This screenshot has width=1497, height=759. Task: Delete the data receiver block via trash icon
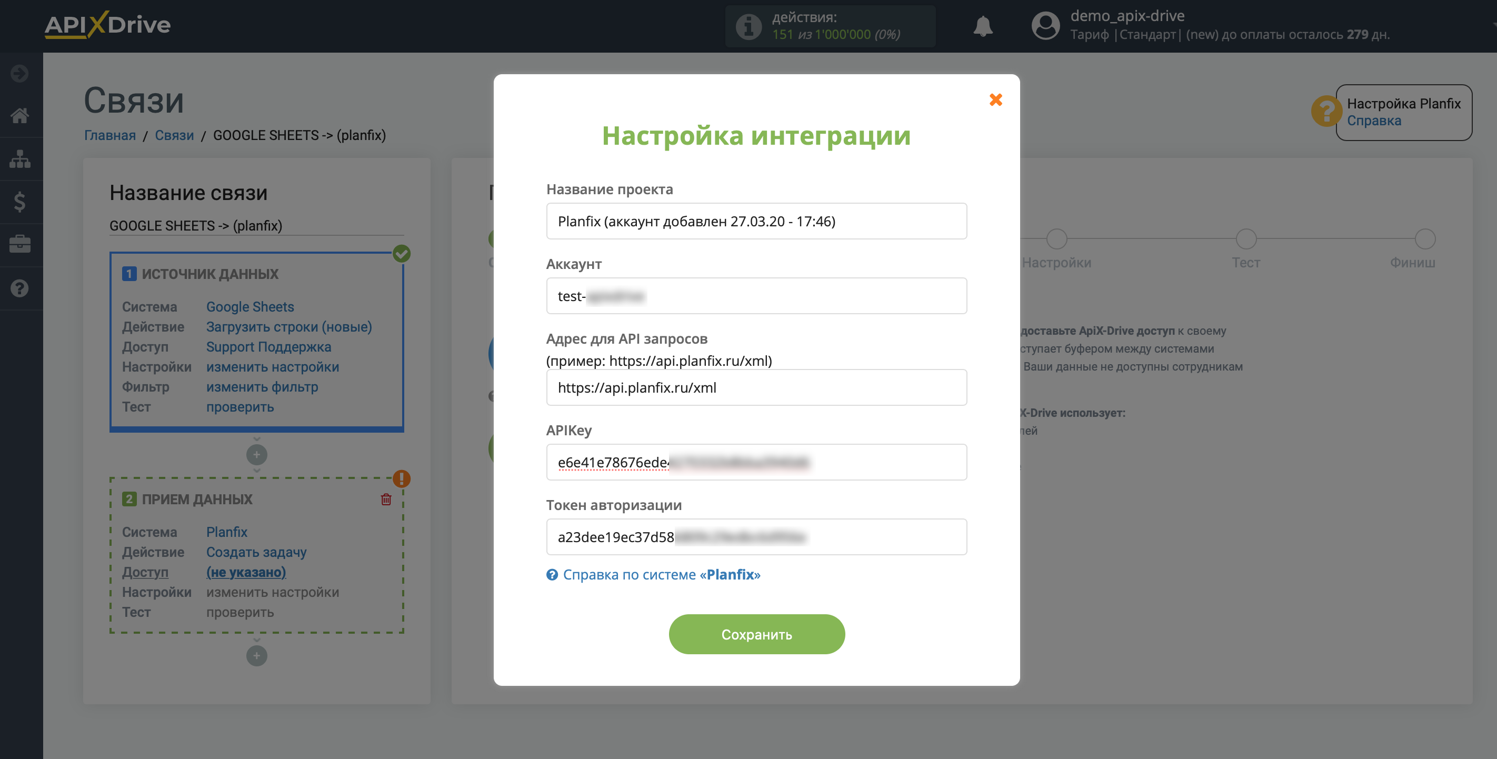tap(386, 499)
